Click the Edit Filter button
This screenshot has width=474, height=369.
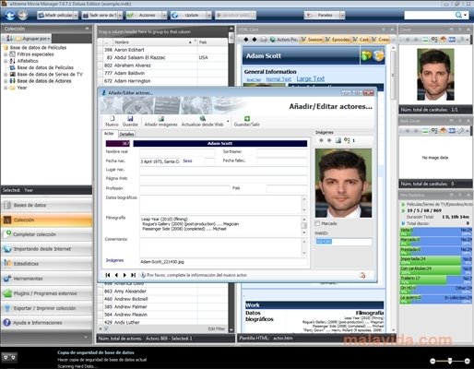click(x=217, y=328)
